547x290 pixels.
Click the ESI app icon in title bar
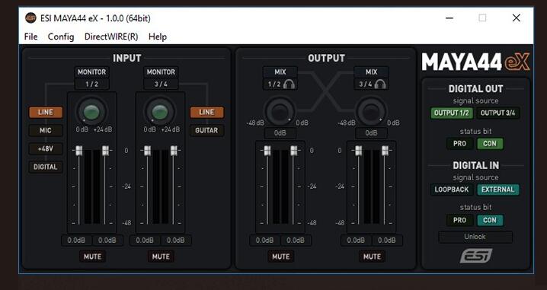click(x=30, y=18)
